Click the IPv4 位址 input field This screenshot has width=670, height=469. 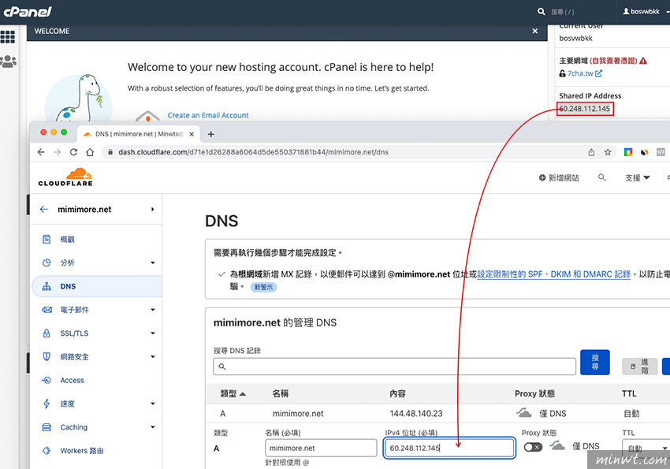pos(449,448)
